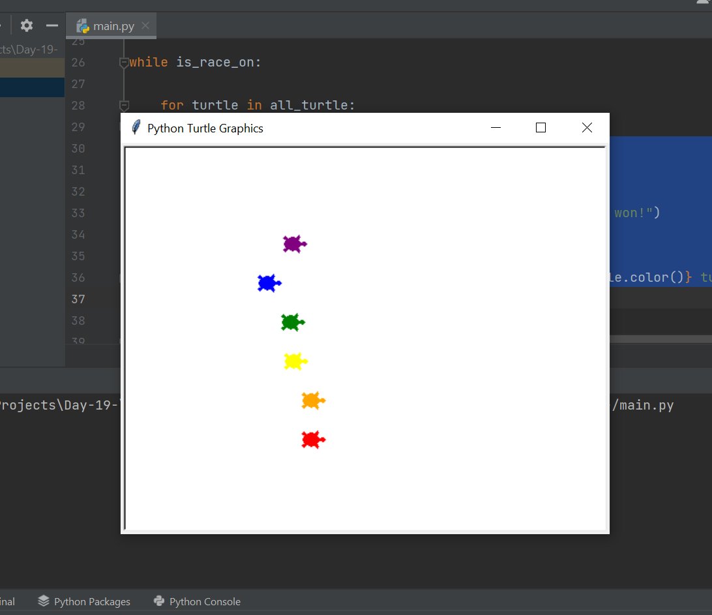Collapse the for turtle loop block
This screenshot has width=712, height=615.
click(124, 105)
